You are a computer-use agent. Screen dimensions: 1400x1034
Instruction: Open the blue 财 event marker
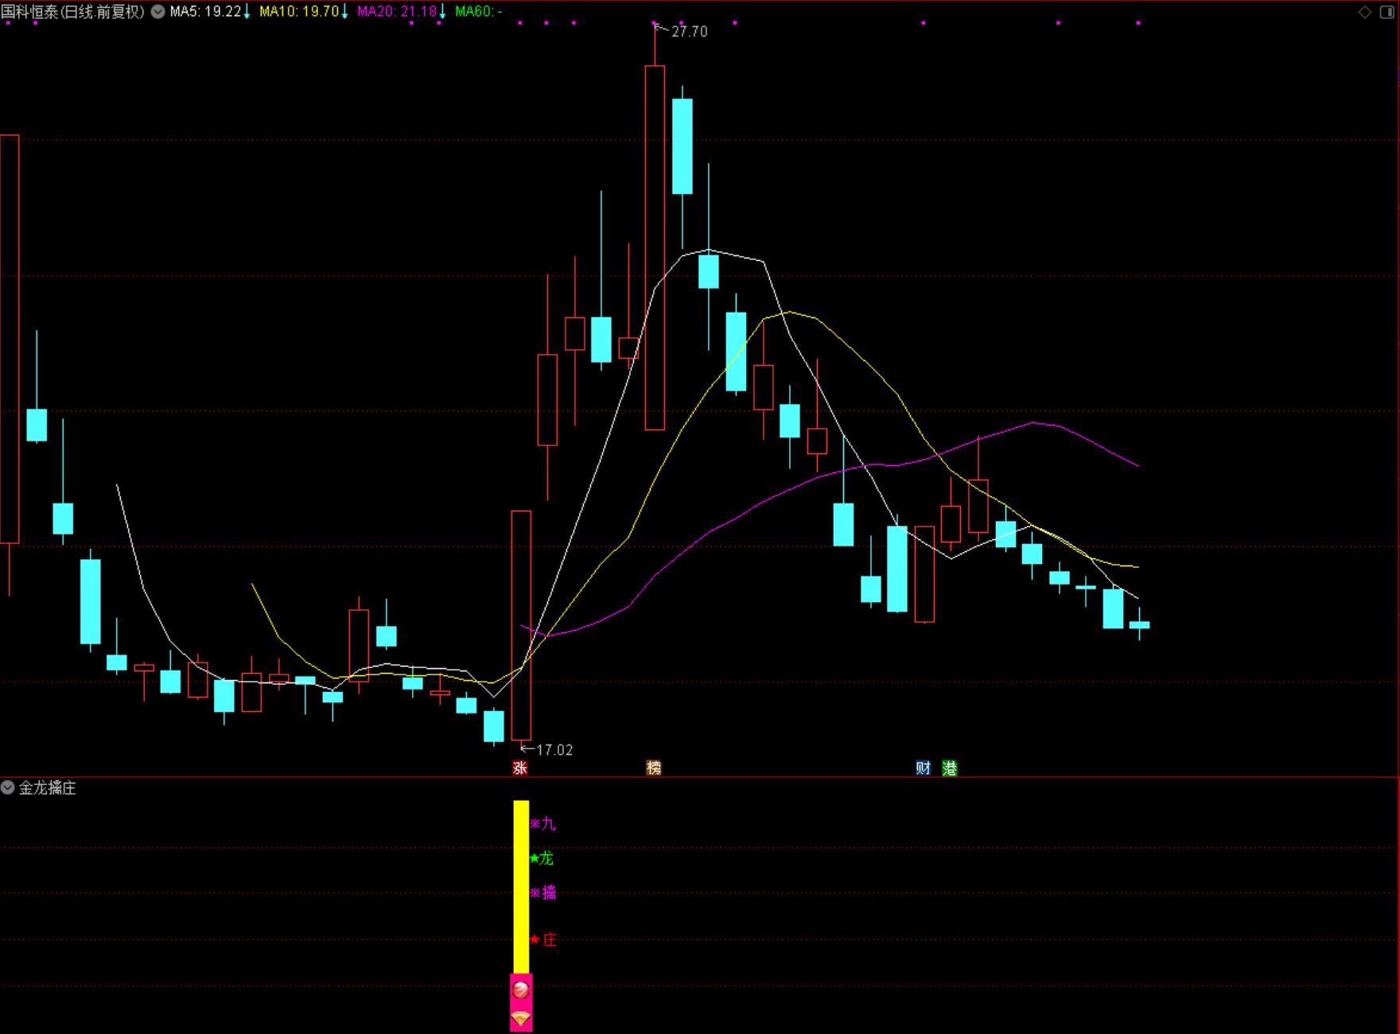click(923, 768)
